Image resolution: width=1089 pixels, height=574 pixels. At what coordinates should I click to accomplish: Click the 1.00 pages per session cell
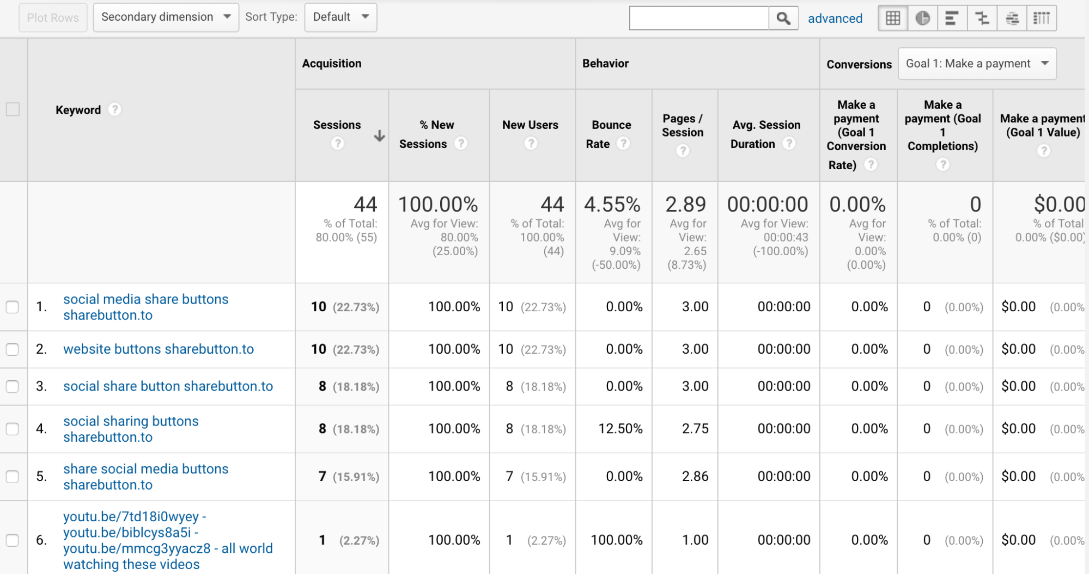point(695,540)
